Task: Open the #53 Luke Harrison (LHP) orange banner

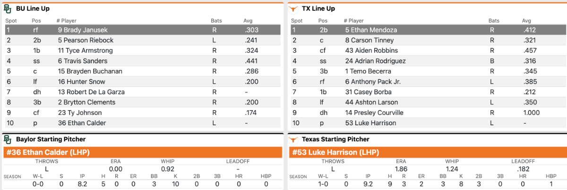Action: pos(428,153)
